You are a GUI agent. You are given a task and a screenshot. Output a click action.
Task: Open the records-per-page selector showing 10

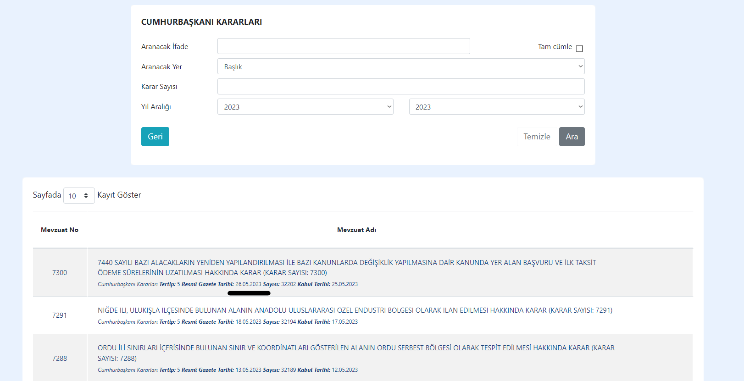[x=78, y=196]
